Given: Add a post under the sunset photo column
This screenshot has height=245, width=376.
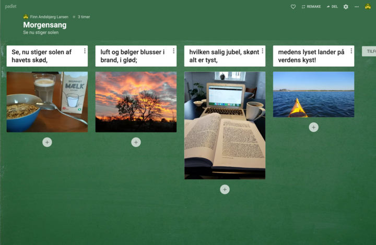Looking at the screenshot, I should tap(136, 142).
